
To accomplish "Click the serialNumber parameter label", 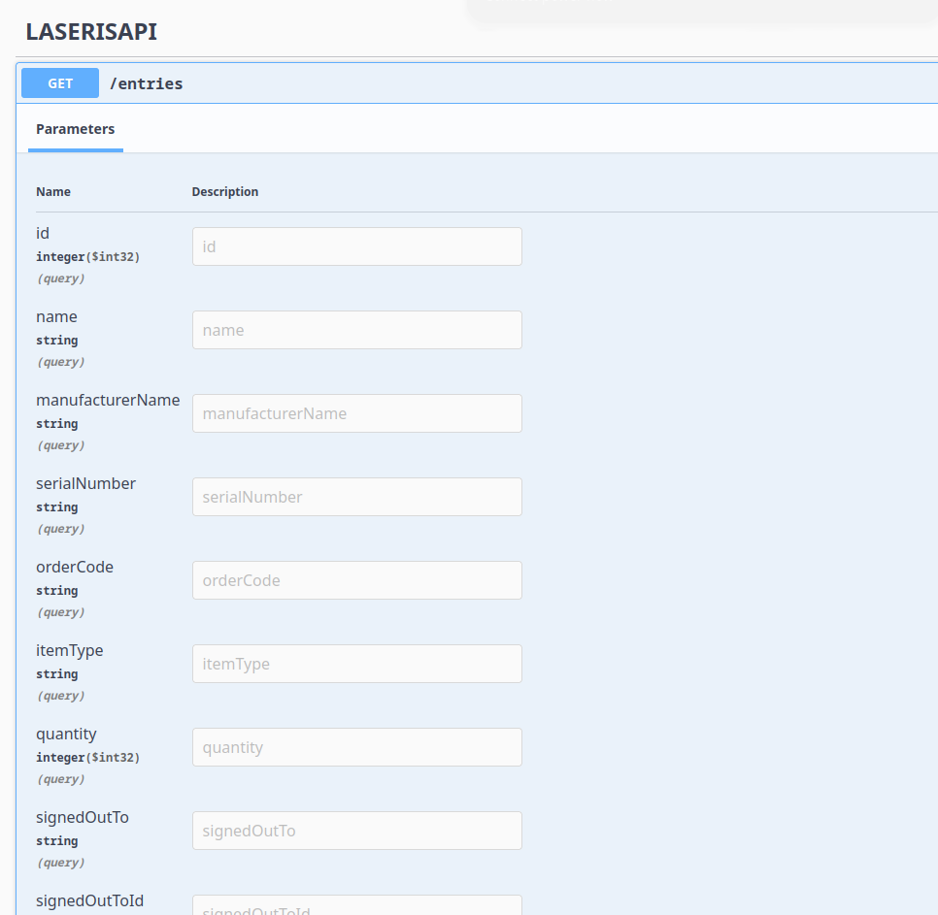I will pos(85,483).
